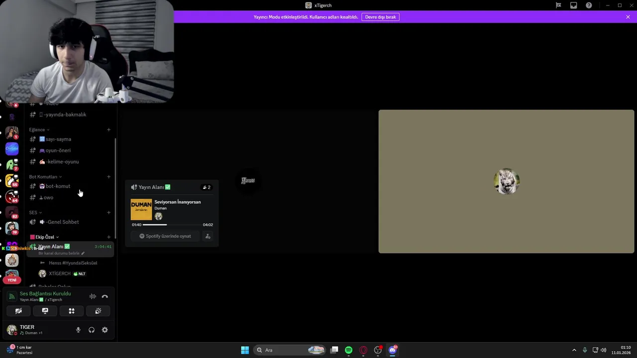This screenshot has width=637, height=358.
Task: Open the owo channel
Action: pos(70,197)
